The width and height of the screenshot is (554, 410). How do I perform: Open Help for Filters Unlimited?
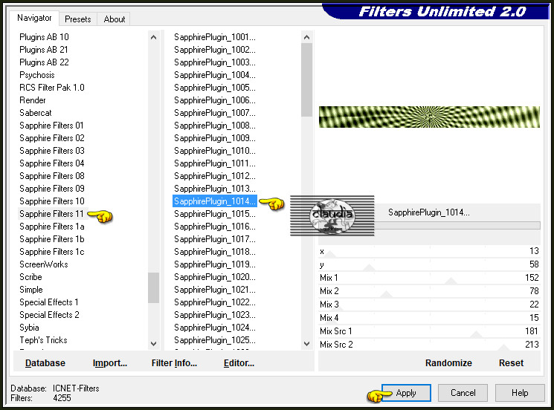click(x=520, y=393)
